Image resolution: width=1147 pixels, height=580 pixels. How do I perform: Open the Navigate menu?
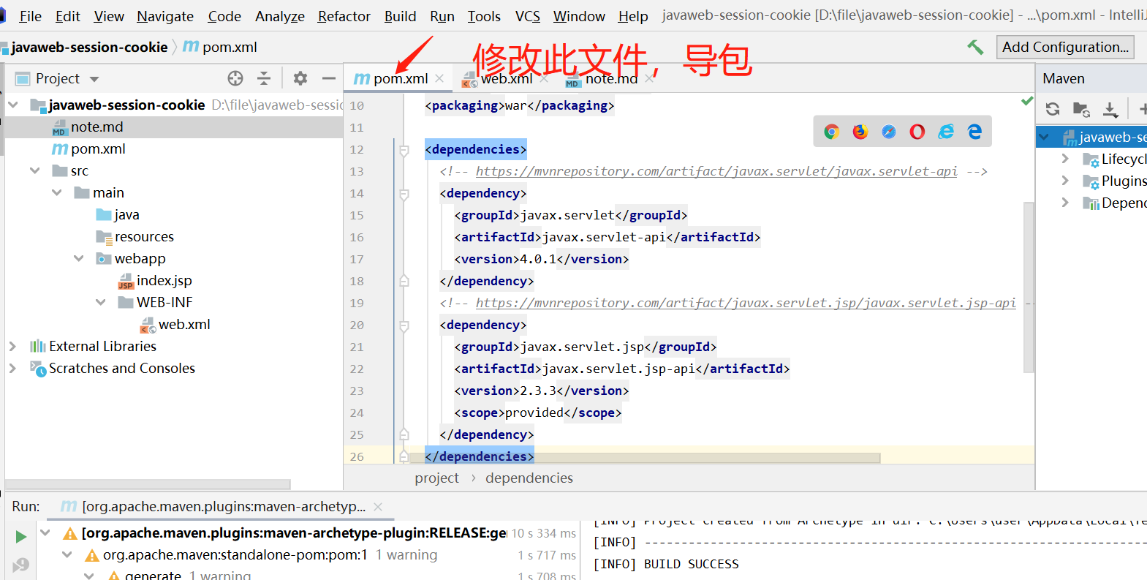[x=165, y=16]
